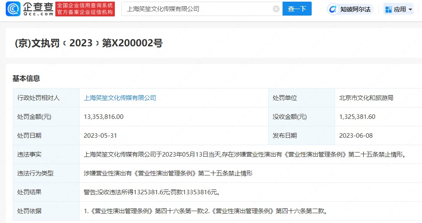Select the date 2023-05-31
422x223 pixels.
point(100,135)
